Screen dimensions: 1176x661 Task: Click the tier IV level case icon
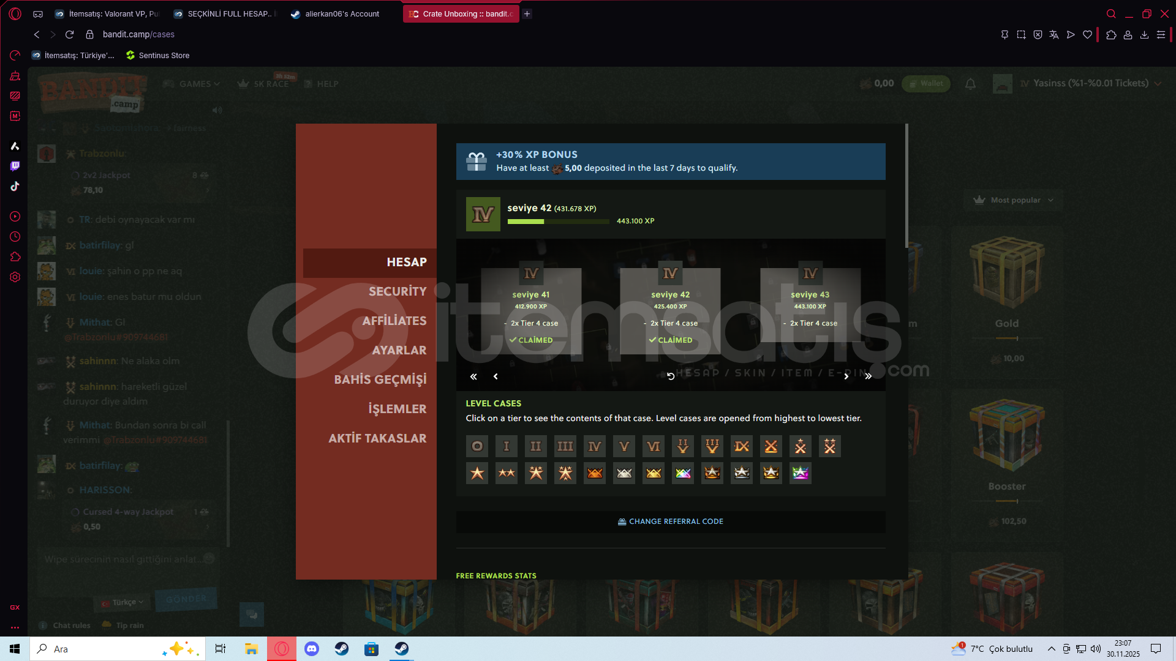coord(594,446)
